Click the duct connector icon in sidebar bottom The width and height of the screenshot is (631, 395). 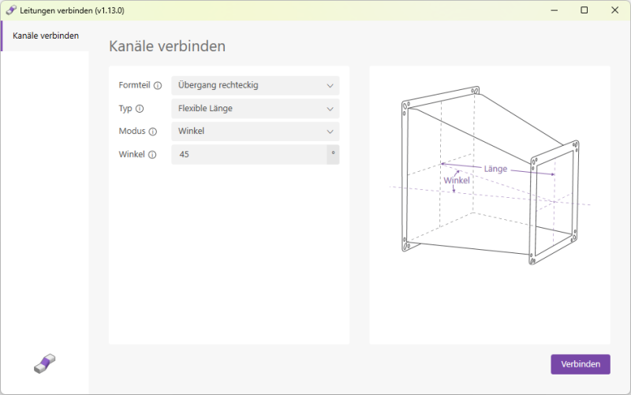45,363
